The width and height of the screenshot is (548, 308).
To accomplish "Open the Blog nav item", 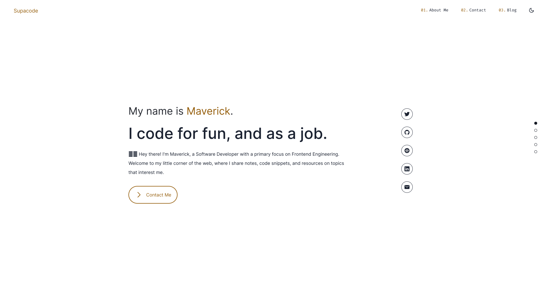I will (x=507, y=10).
